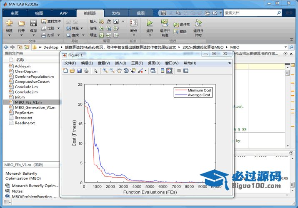Click the green Run (运行) button
The height and width of the screenshot is (208, 298).
(x=150, y=23)
